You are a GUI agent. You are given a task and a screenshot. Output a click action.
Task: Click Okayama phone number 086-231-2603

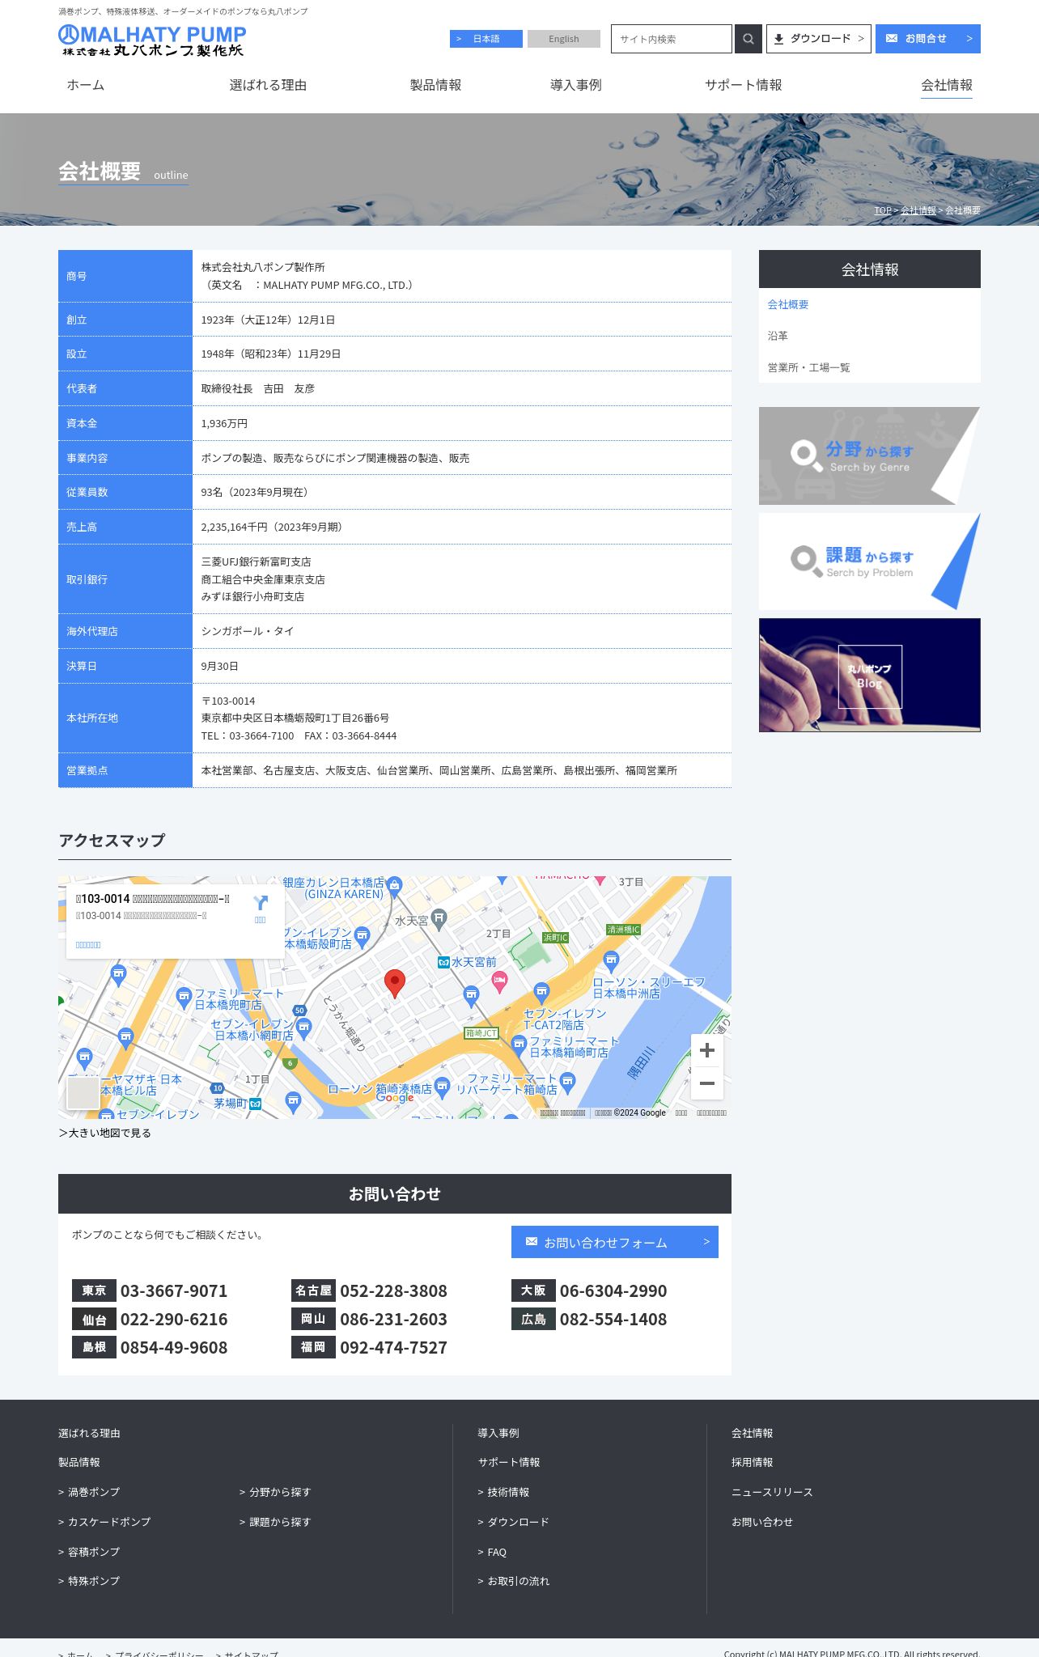tap(393, 1319)
